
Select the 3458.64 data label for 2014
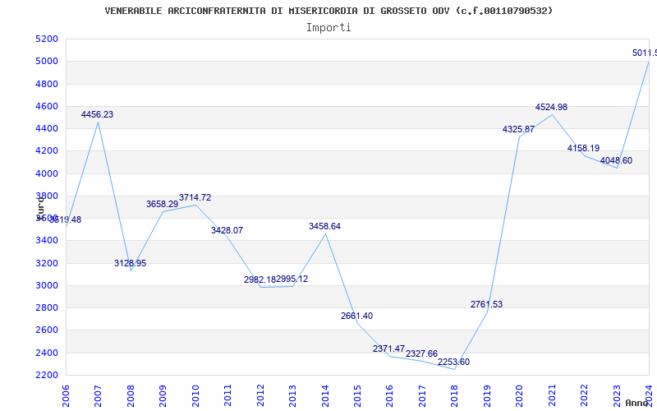click(324, 227)
